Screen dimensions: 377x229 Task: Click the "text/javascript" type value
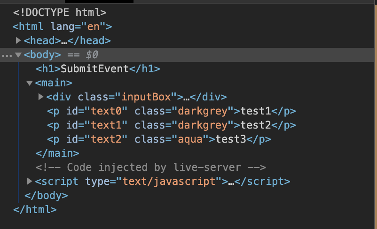(x=169, y=182)
